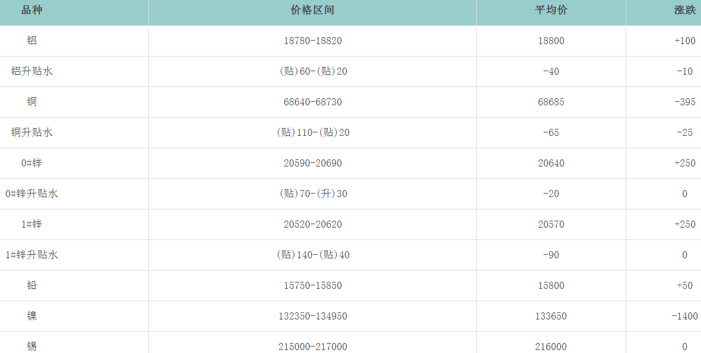Click the 锡 variety name cell

pyautogui.click(x=32, y=347)
